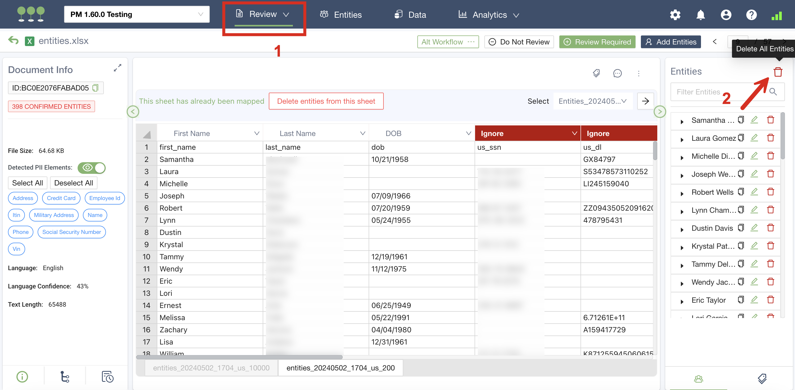Open the First Name column mapping dropdown
795x390 pixels.
(x=256, y=133)
